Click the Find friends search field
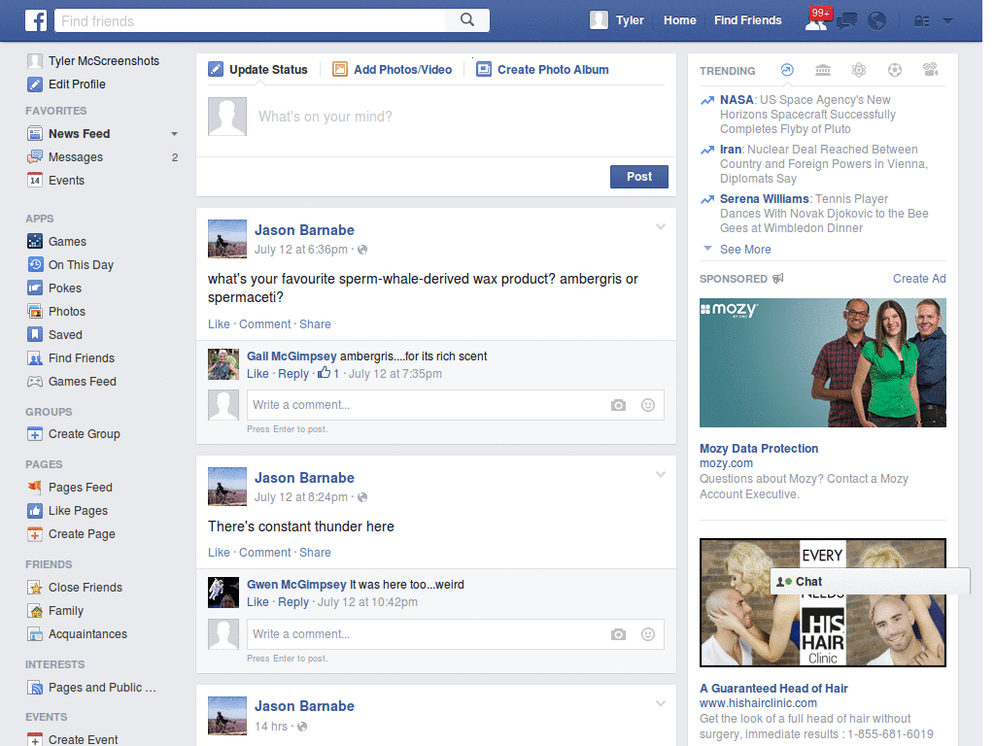This screenshot has height=746, width=995. point(250,20)
